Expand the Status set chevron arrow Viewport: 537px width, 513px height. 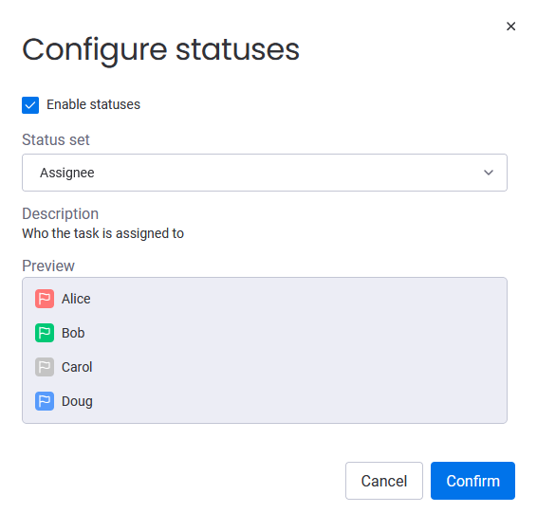[x=489, y=173]
